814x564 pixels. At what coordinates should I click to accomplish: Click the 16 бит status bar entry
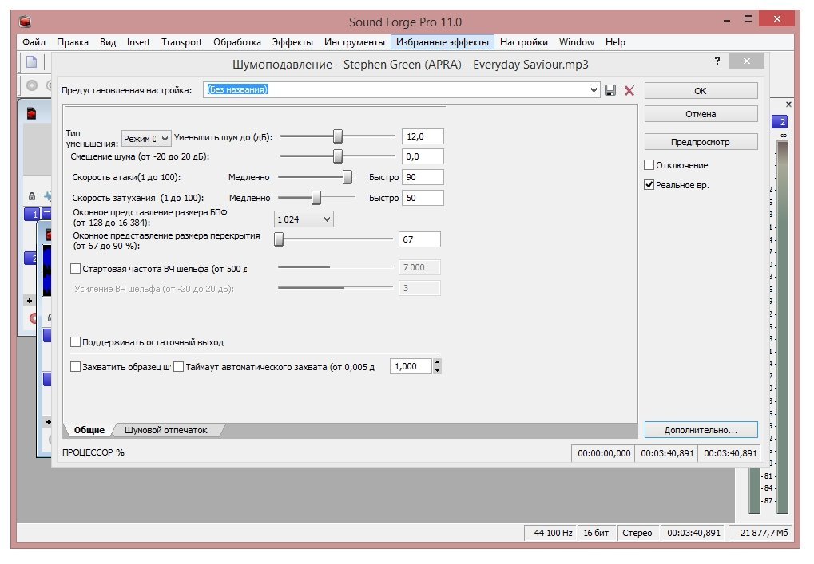pos(596,533)
